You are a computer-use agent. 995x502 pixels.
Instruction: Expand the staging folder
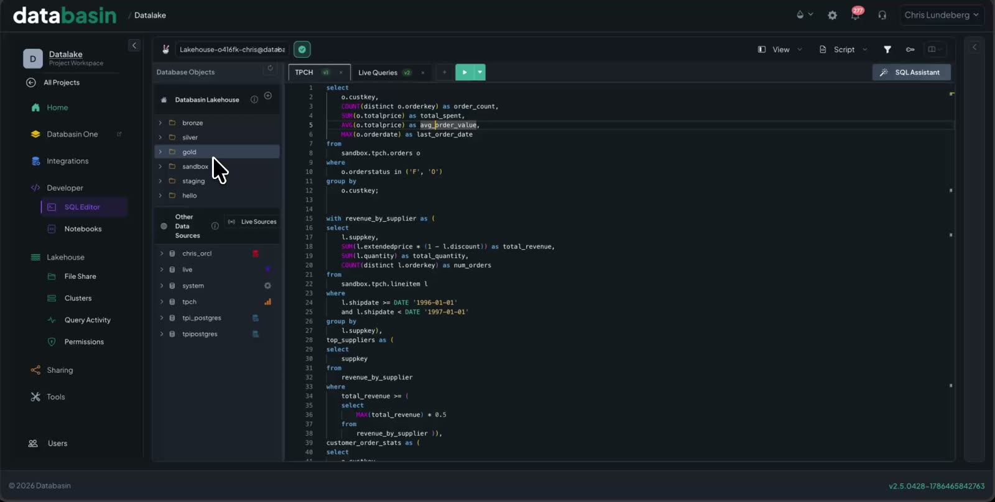click(160, 181)
